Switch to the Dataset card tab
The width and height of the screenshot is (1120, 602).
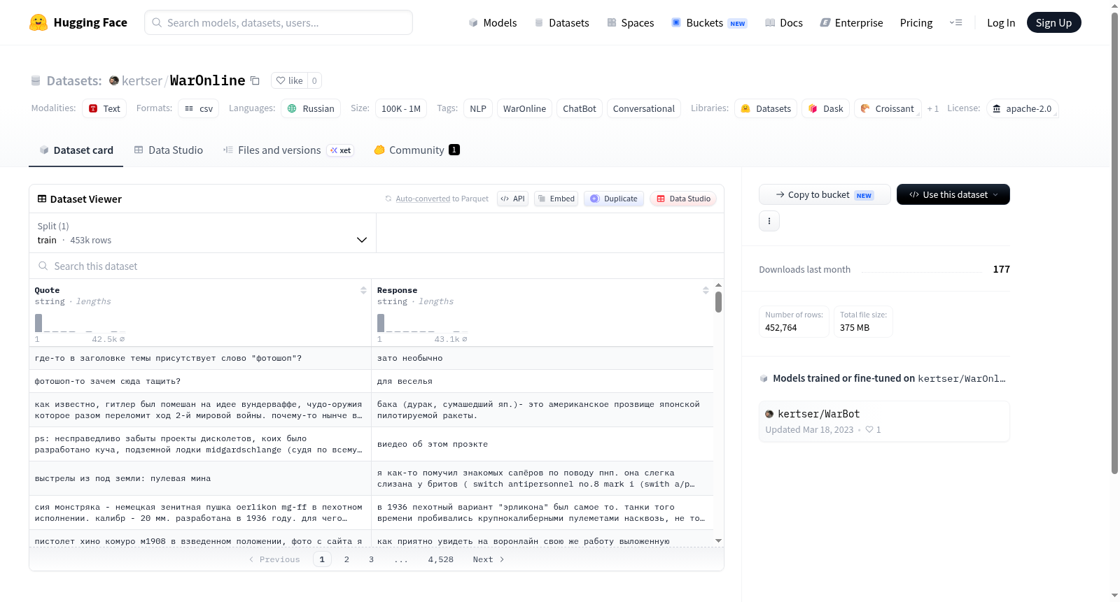76,150
